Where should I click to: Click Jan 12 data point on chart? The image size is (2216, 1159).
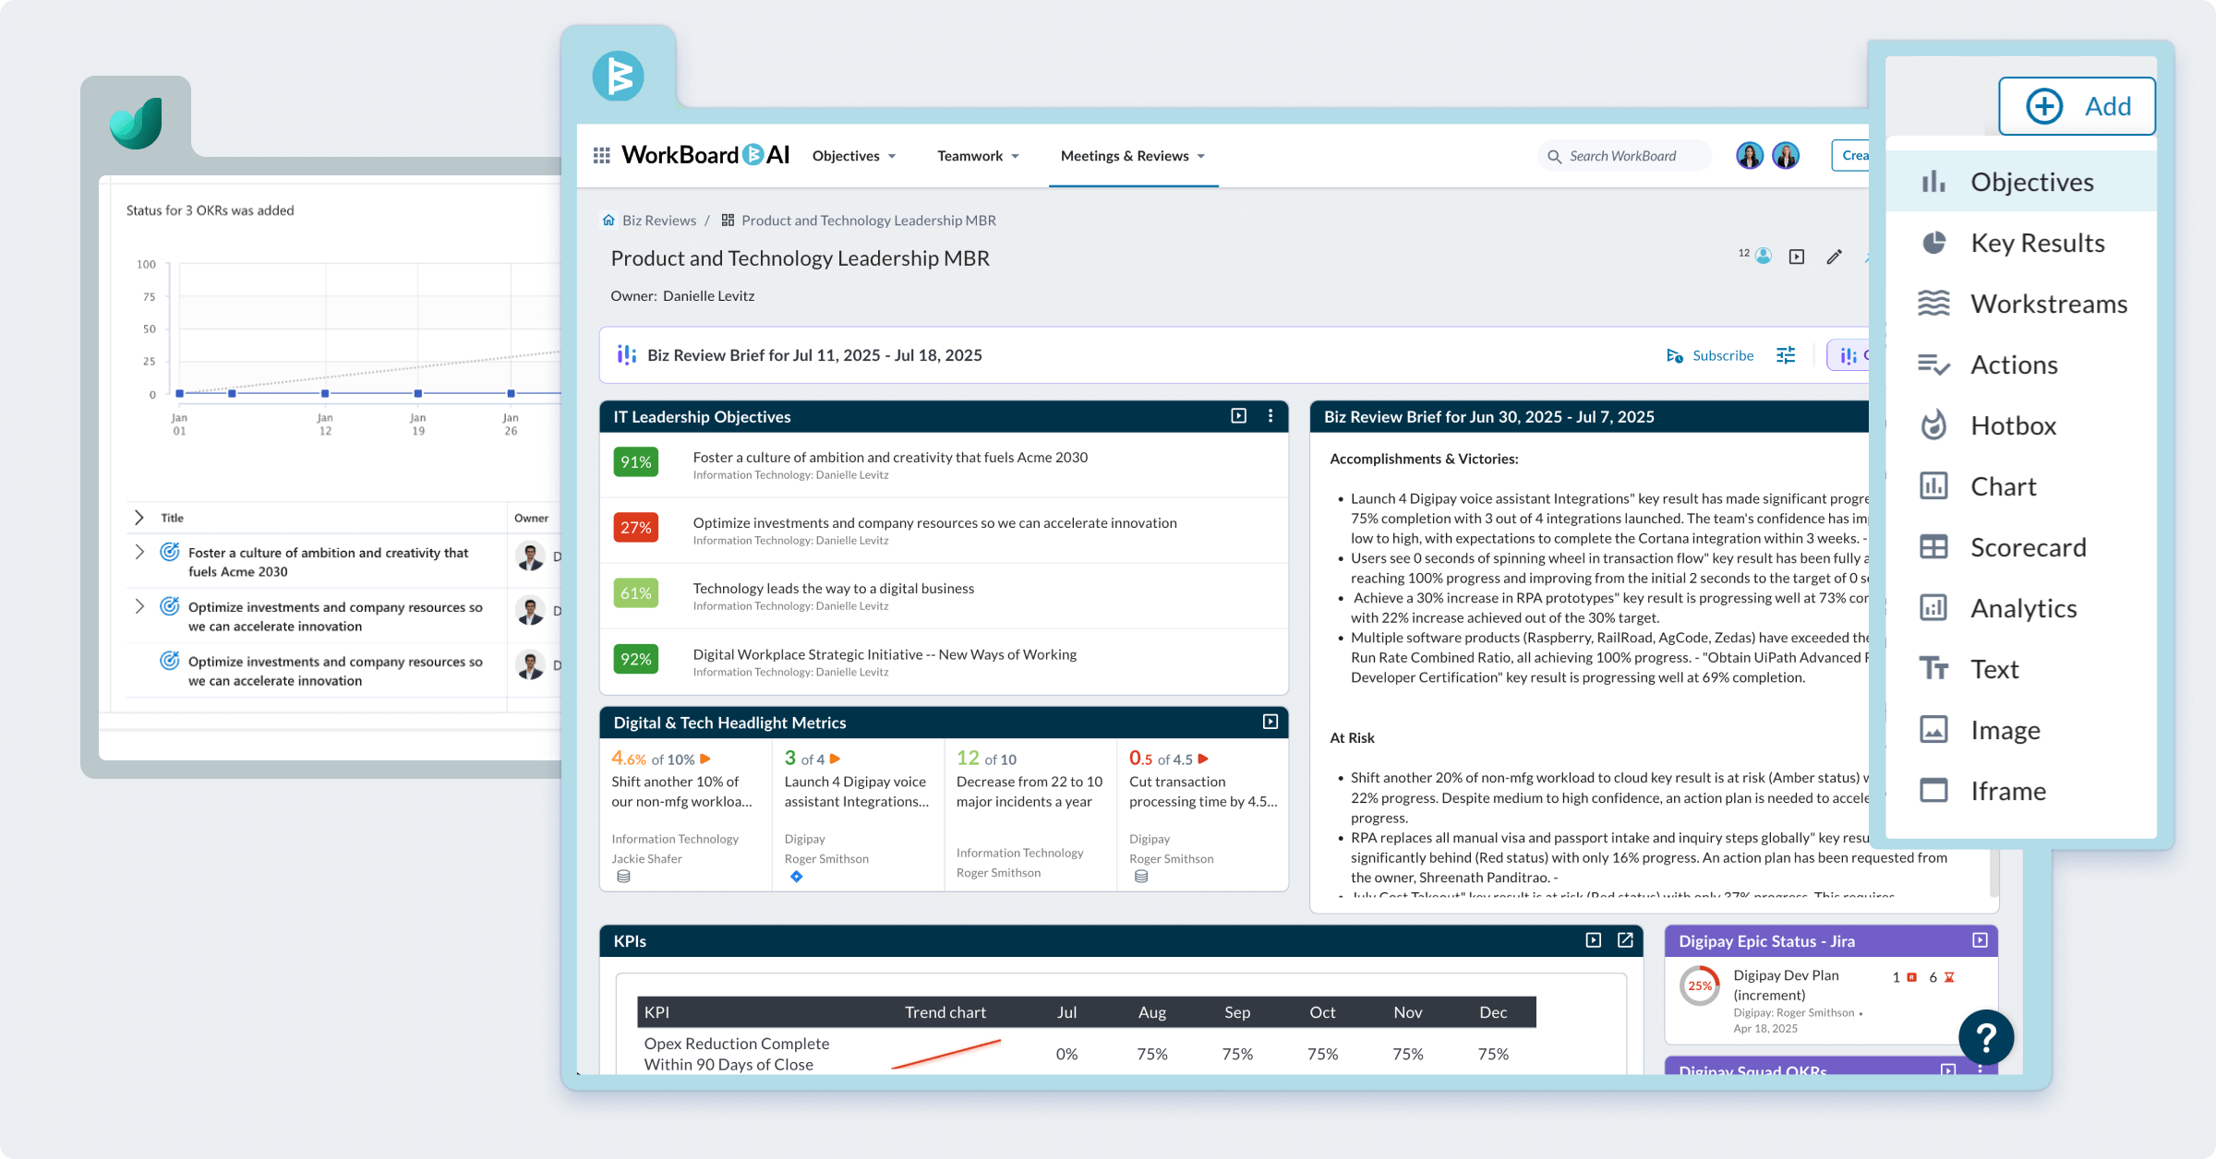(325, 393)
